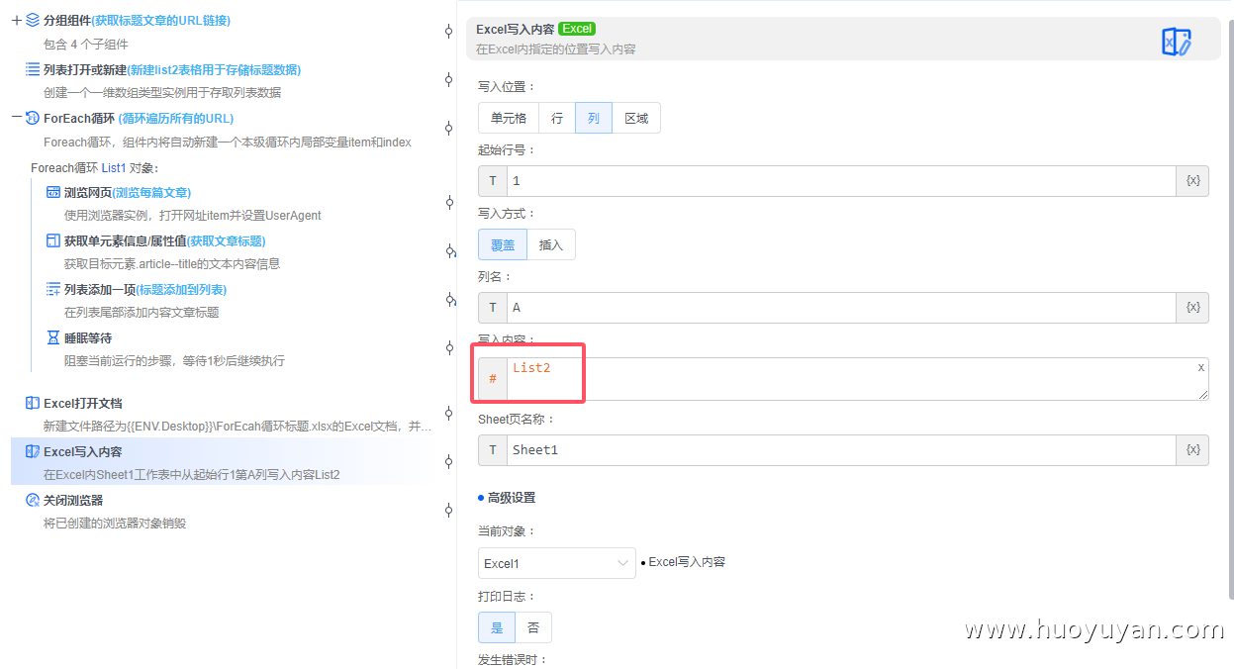Select the Excel写入内容 step
Viewport: 1234px width, 669px height.
point(223,462)
